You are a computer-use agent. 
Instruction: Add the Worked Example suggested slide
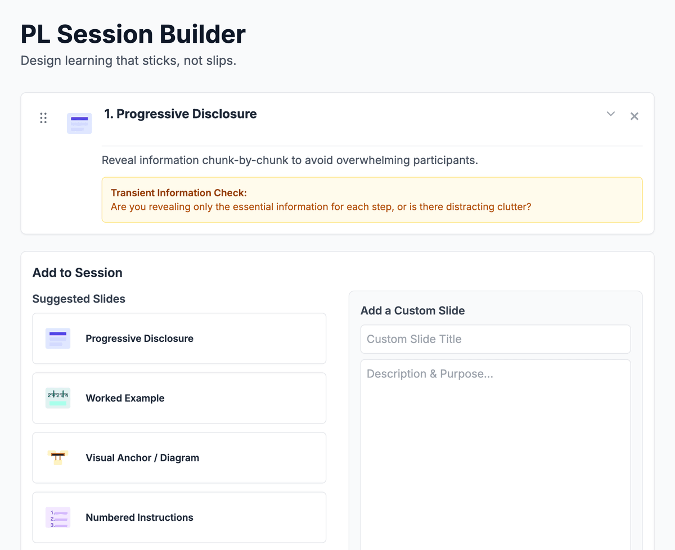(179, 398)
